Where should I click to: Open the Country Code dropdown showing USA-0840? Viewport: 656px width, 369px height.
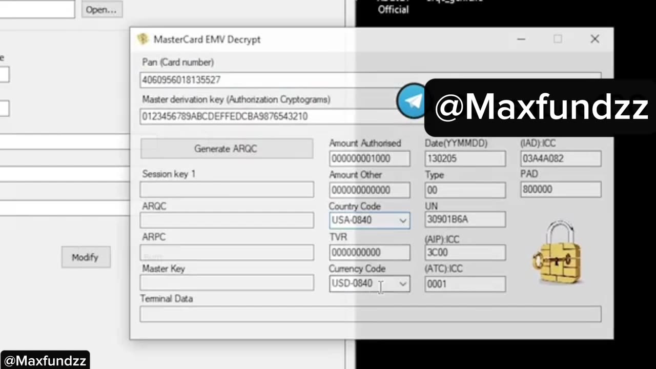(370, 220)
